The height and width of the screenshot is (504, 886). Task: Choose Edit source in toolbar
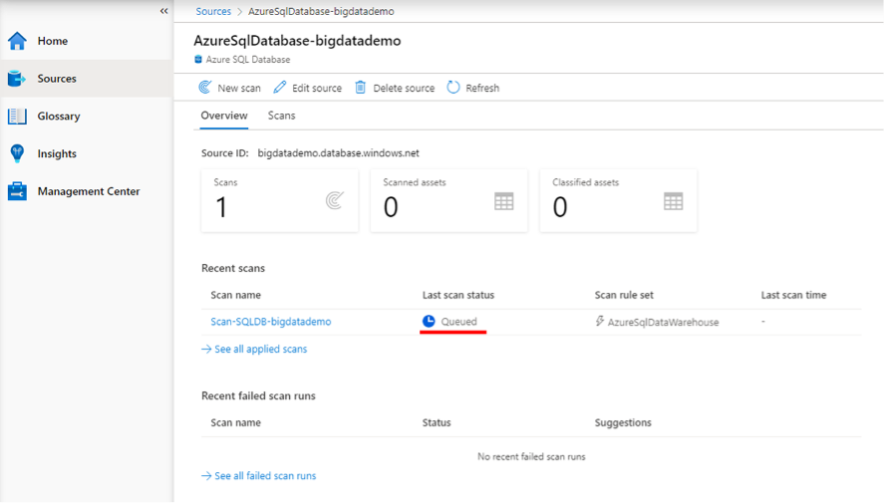coord(317,88)
